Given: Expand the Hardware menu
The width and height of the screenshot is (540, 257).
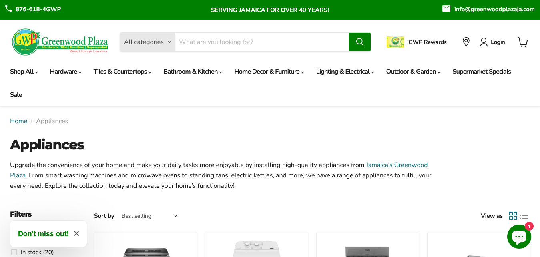Looking at the screenshot, I should coord(66,72).
